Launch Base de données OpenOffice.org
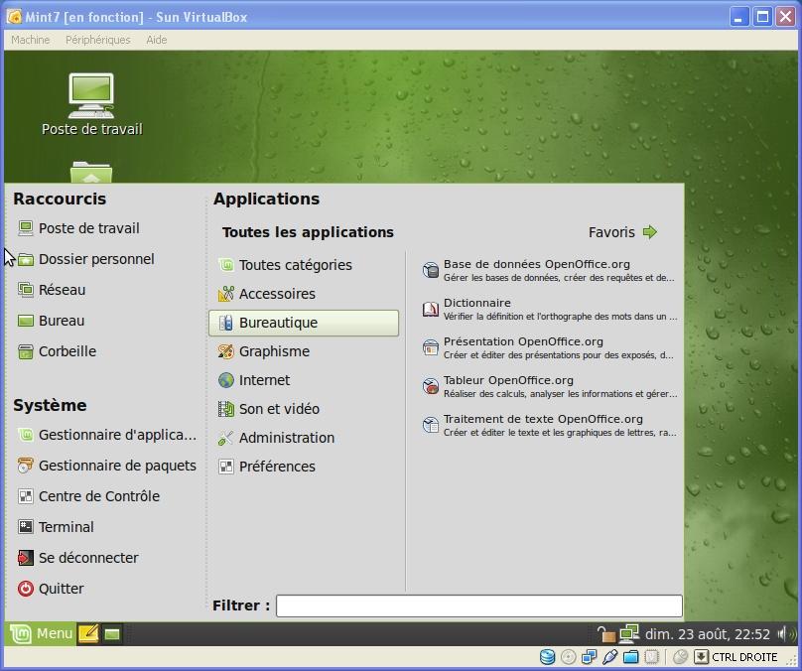This screenshot has width=802, height=671. 549,271
